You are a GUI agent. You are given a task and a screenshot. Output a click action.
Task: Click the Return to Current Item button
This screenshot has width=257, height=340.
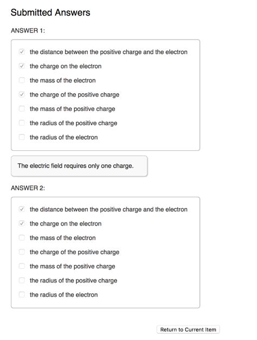pyautogui.click(x=188, y=329)
